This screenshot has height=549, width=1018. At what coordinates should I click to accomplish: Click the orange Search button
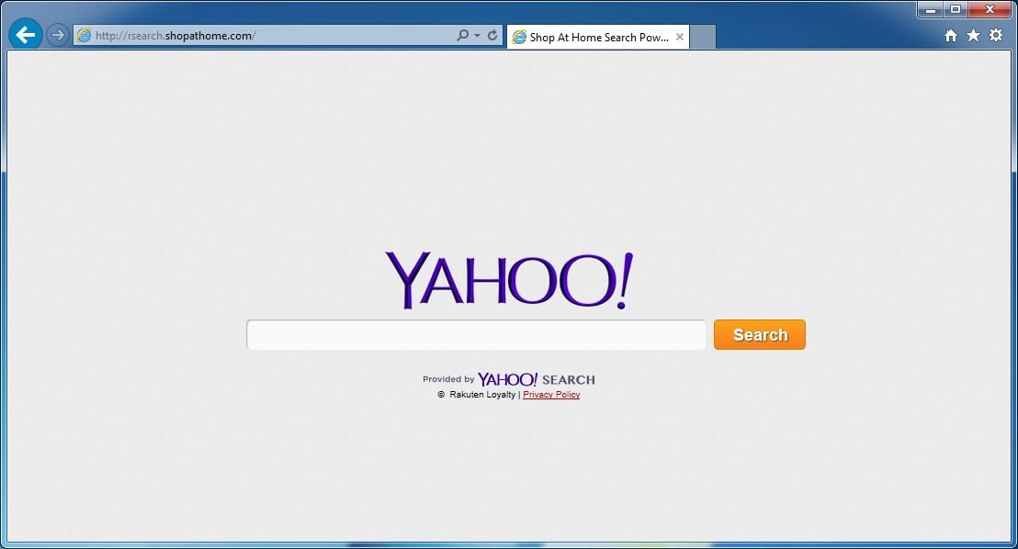(x=760, y=335)
